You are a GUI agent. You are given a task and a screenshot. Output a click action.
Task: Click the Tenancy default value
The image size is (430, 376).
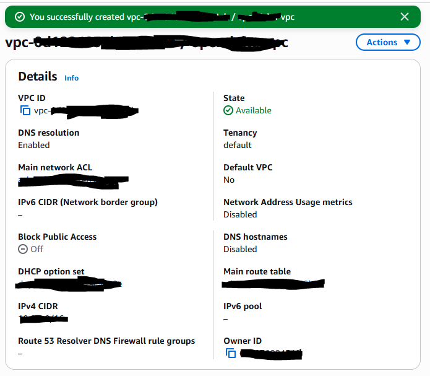[x=238, y=145]
